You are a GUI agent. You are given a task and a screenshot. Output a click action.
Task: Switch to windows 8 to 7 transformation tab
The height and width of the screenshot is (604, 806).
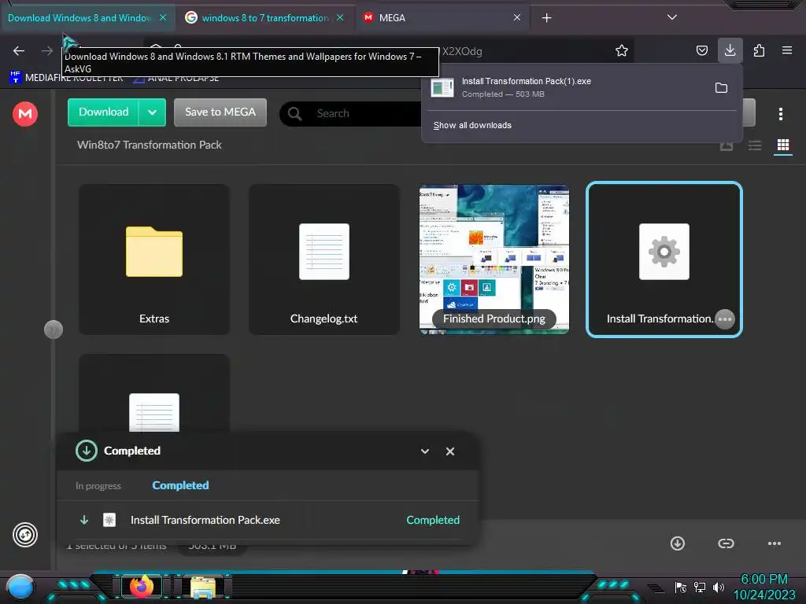click(x=264, y=18)
